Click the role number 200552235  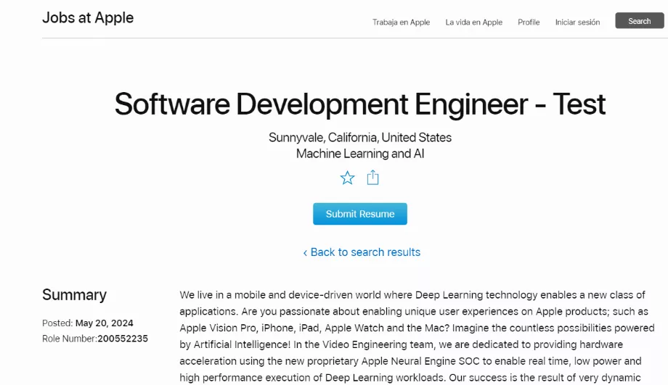[x=123, y=339]
